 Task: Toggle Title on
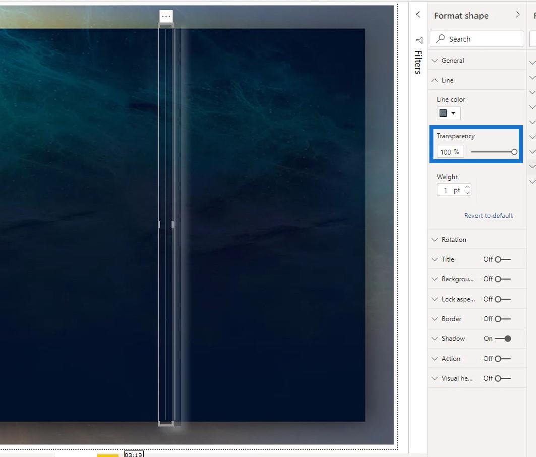tap(503, 259)
